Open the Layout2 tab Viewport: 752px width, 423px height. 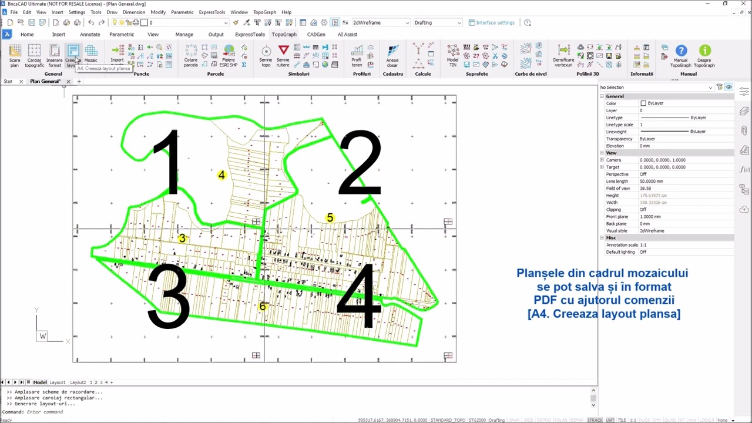(x=78, y=382)
